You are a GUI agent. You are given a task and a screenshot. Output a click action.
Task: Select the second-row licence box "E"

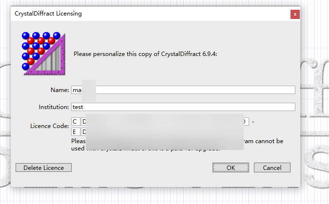[76, 132]
